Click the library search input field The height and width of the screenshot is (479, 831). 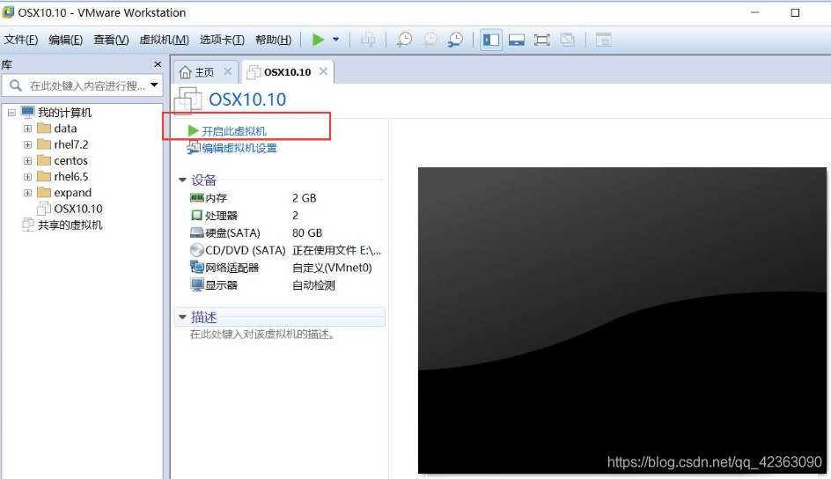click(x=82, y=85)
